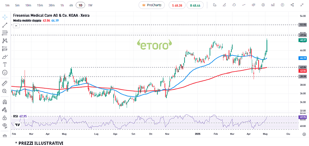Open ProCharts
This screenshot has width=309, height=146.
pyautogui.click(x=151, y=5)
